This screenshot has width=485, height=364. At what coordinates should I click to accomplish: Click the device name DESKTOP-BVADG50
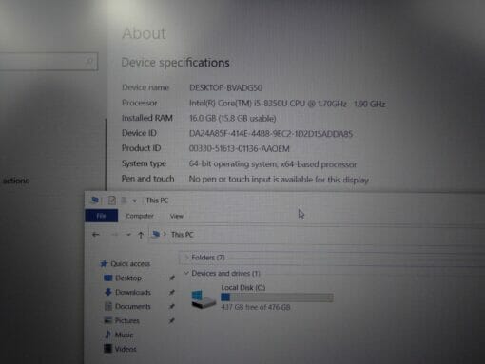point(225,87)
